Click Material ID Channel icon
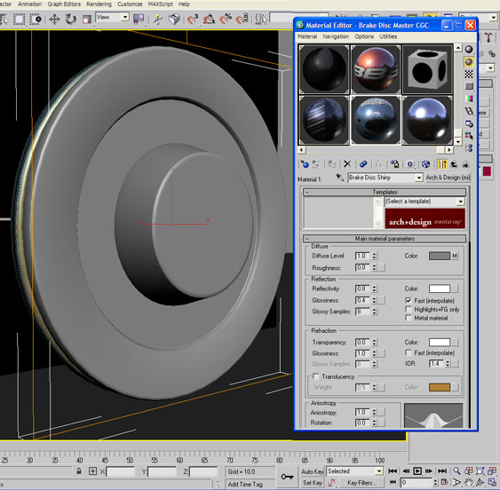Viewport: 500px width, 490px height. pyautogui.click(x=410, y=164)
